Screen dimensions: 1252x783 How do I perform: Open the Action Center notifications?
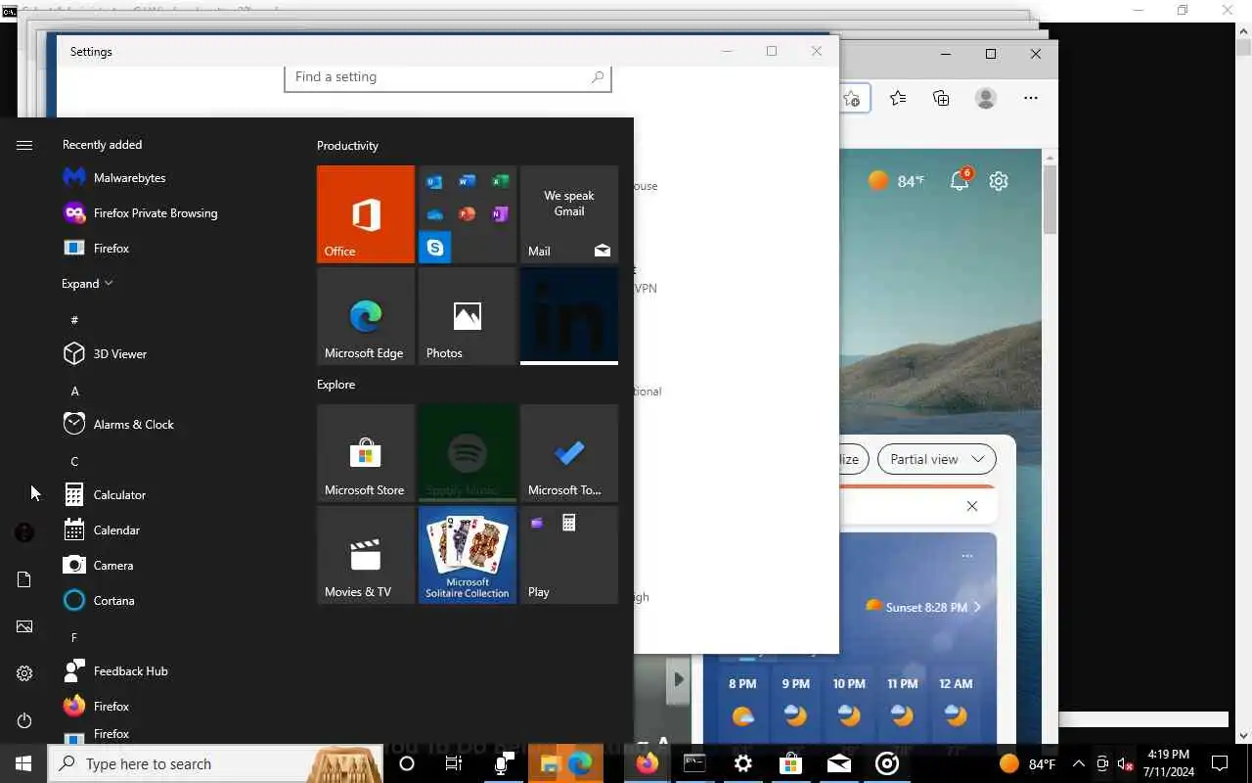coord(1220,763)
